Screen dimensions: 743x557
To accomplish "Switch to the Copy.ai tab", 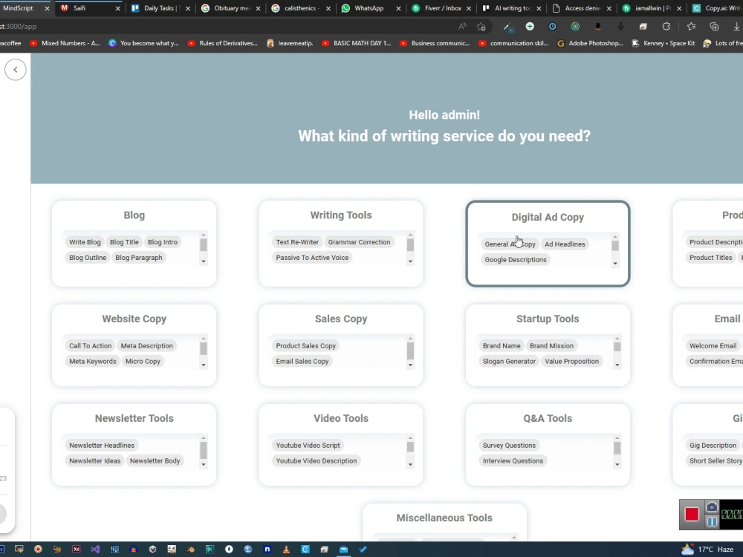I will click(x=716, y=8).
